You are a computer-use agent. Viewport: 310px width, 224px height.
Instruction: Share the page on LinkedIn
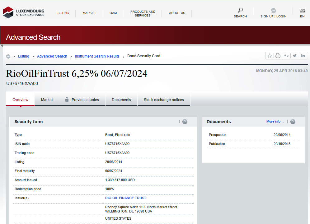(303, 56)
